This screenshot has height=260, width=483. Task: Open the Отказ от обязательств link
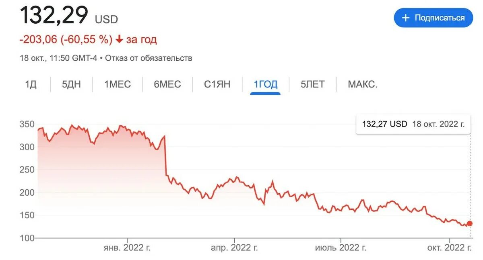click(x=149, y=58)
